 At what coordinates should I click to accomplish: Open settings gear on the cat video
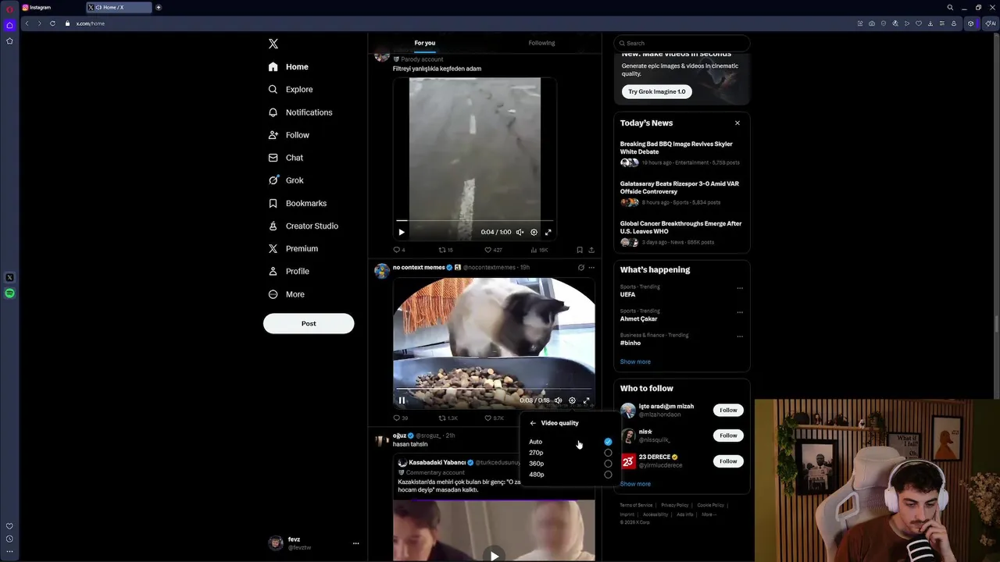pyautogui.click(x=572, y=400)
